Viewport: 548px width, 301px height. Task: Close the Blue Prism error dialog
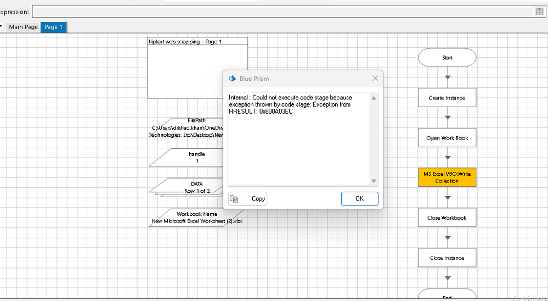pyautogui.click(x=375, y=79)
